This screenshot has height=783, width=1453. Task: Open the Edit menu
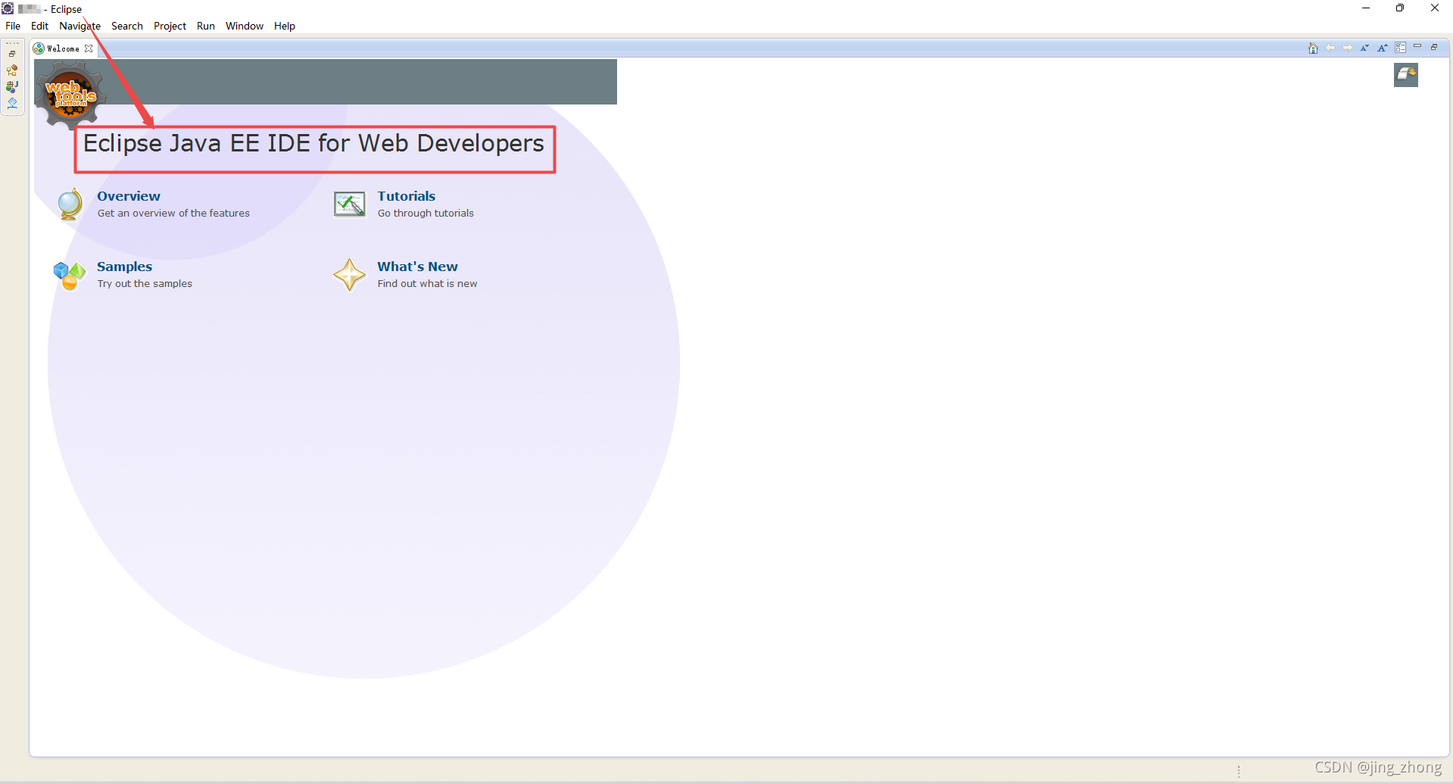(39, 26)
